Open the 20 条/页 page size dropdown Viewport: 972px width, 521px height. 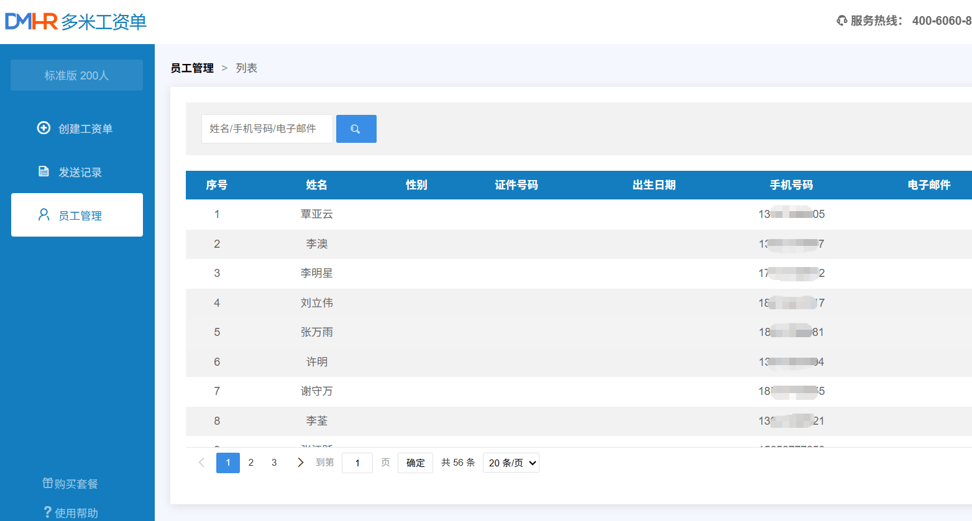511,463
